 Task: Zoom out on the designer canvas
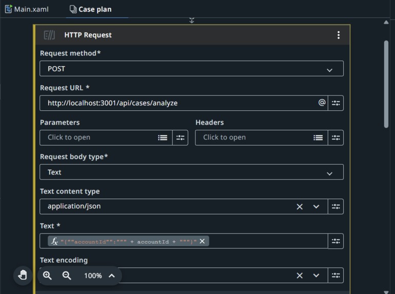tap(67, 276)
